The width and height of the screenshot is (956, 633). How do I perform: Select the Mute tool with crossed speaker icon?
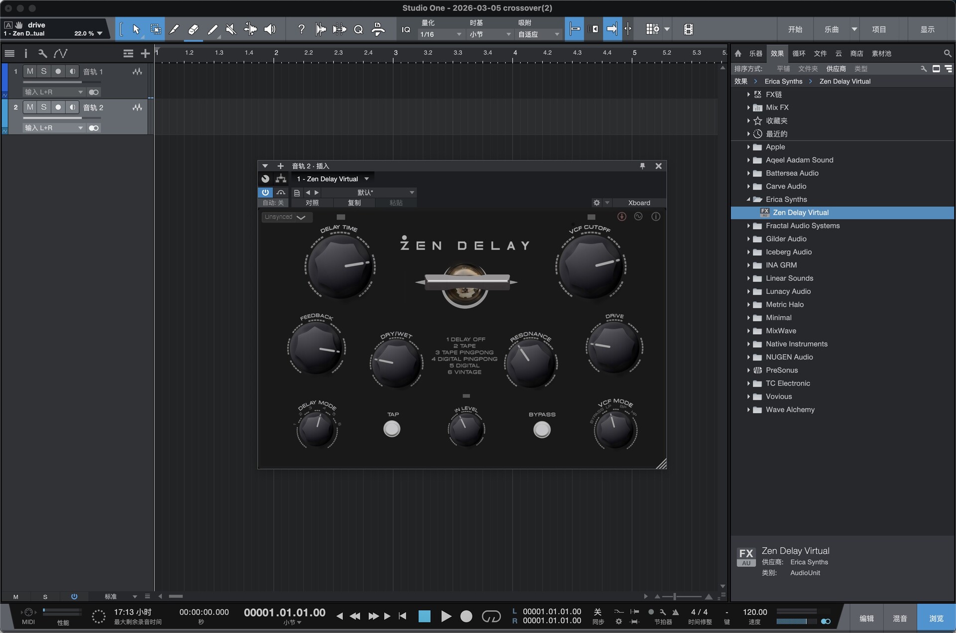coord(231,29)
